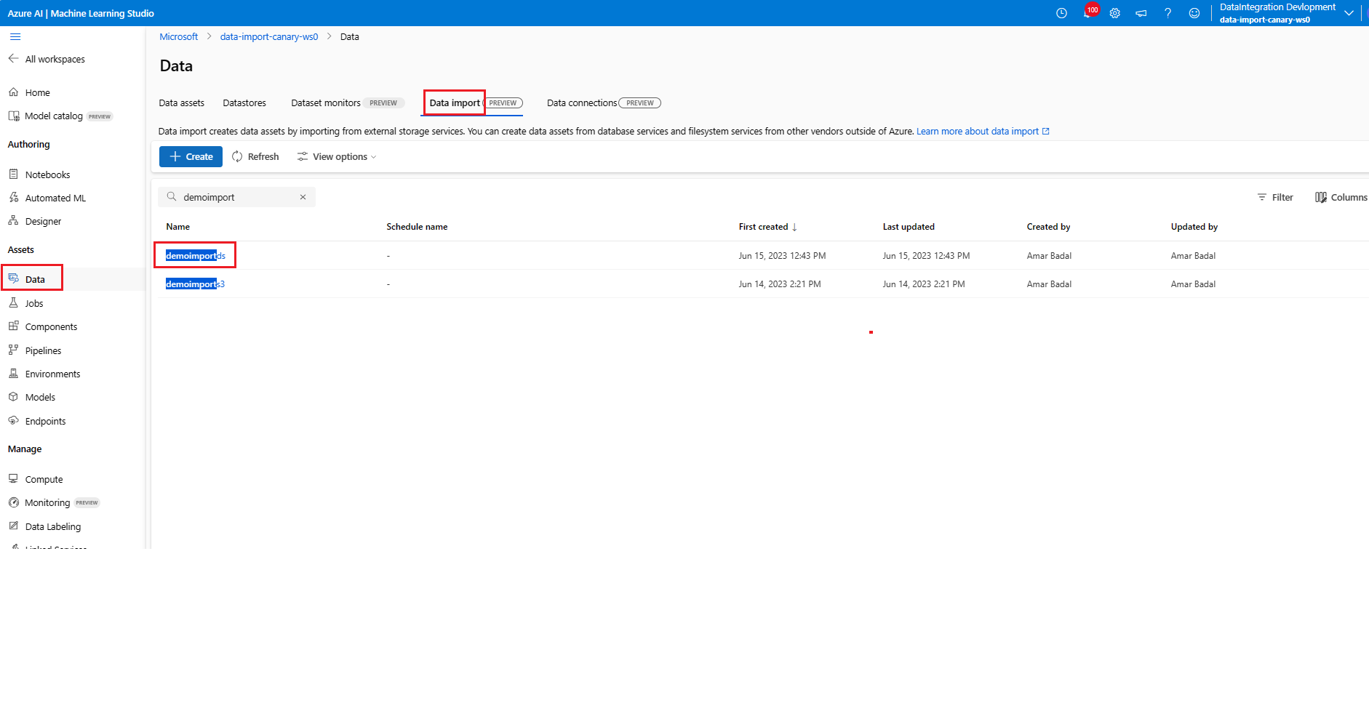Open the help question mark icon

click(x=1168, y=13)
